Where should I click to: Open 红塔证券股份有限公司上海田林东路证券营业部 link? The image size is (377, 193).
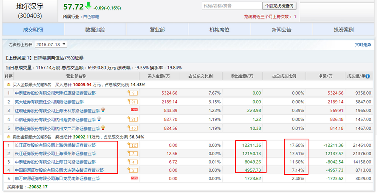57,111
